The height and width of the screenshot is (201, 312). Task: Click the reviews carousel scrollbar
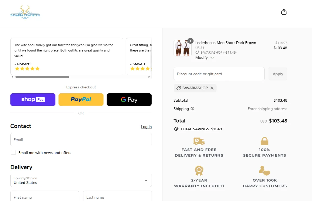click(43, 77)
